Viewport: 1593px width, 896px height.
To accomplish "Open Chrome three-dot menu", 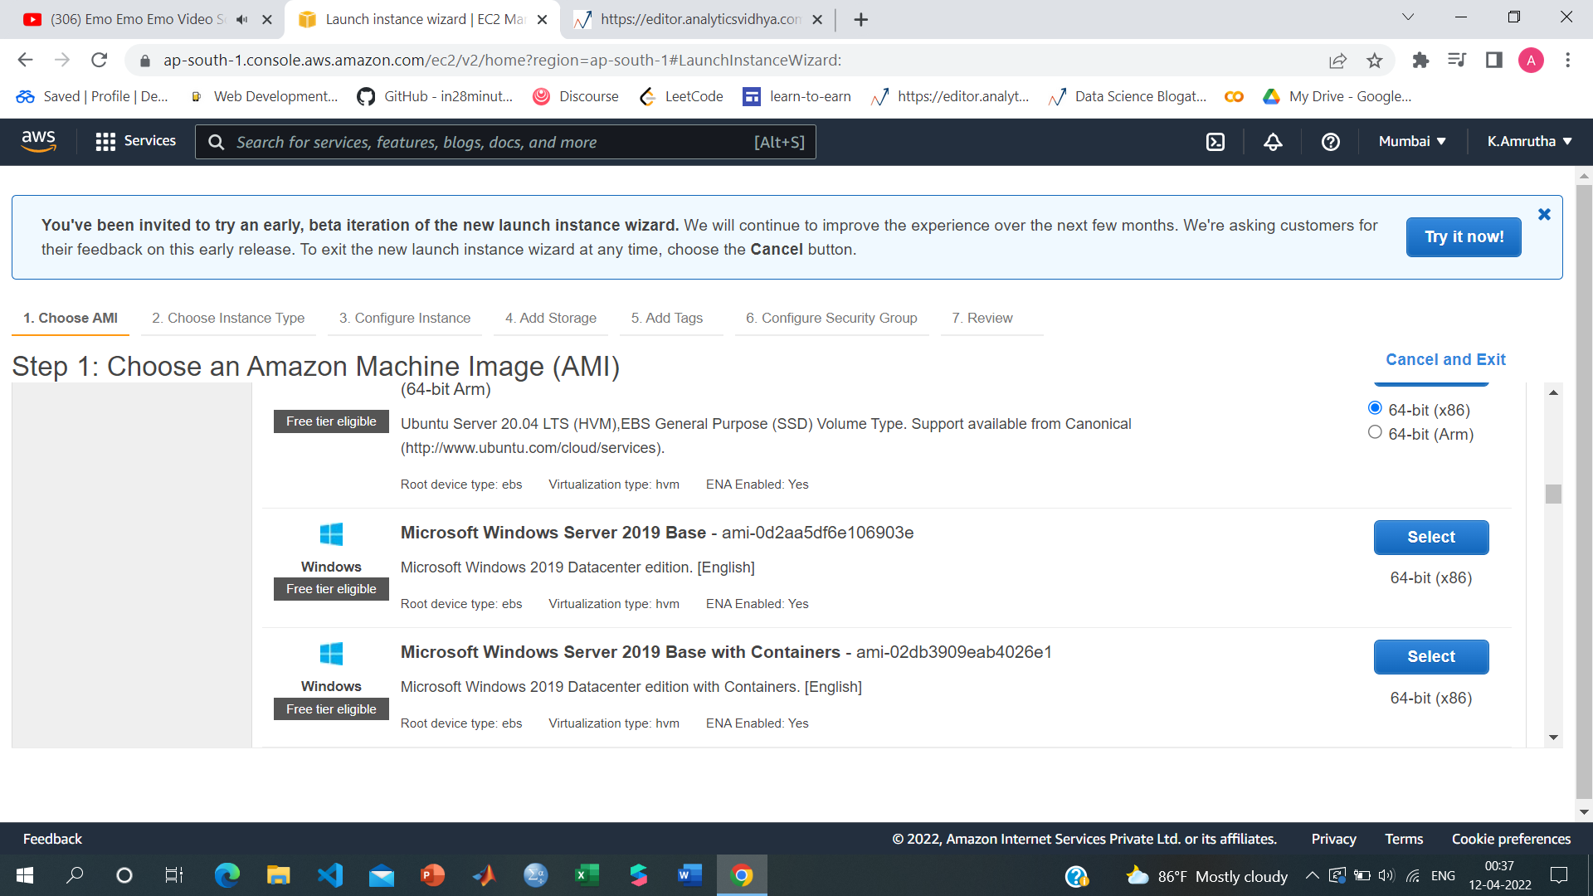I will pyautogui.click(x=1567, y=60).
